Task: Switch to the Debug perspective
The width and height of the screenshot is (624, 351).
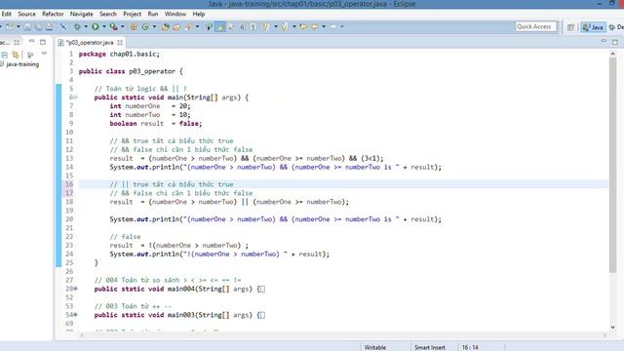Action: [x=616, y=27]
